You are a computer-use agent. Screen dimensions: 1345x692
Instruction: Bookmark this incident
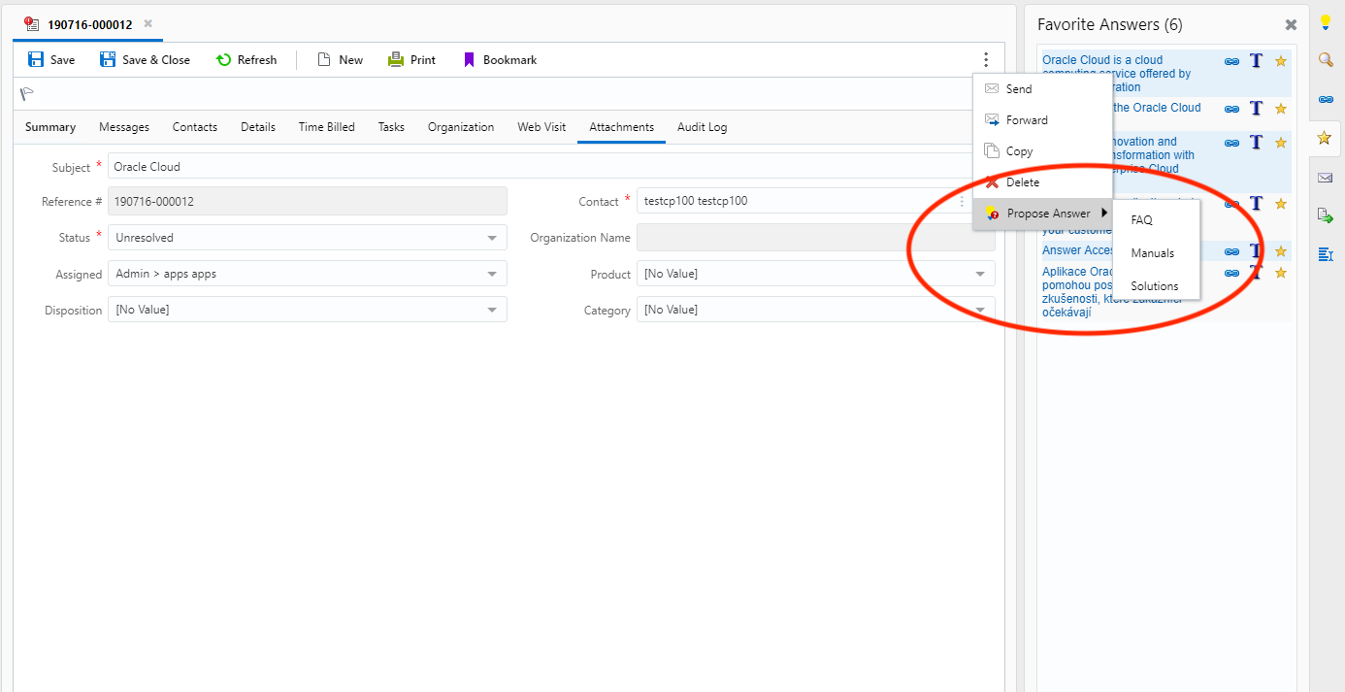click(x=499, y=59)
